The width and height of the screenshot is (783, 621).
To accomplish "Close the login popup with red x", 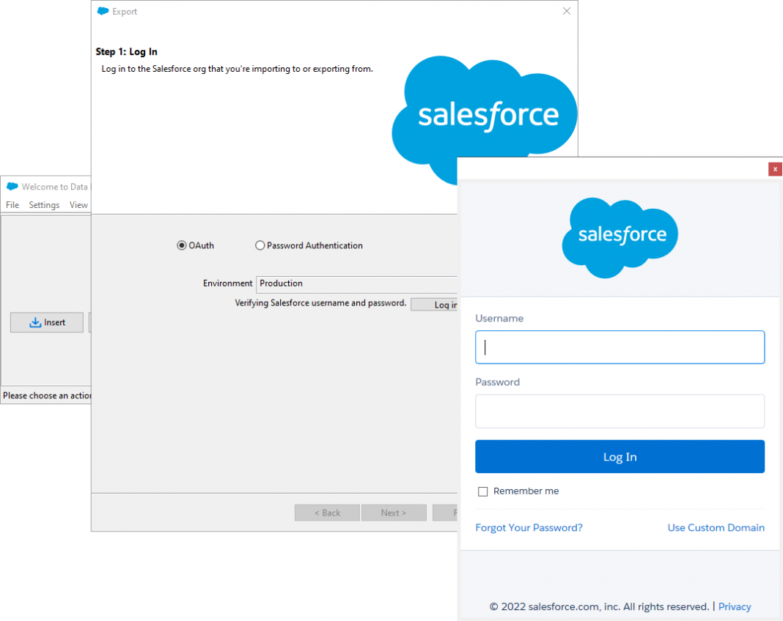I will (775, 169).
